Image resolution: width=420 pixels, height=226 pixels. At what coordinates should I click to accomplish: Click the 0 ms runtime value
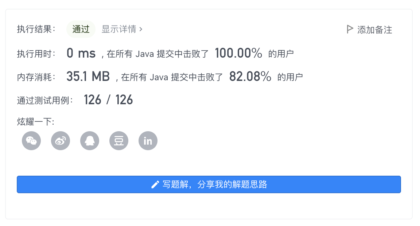(81, 54)
